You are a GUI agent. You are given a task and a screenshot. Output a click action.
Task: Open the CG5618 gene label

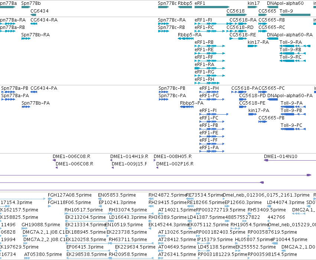(x=235, y=11)
